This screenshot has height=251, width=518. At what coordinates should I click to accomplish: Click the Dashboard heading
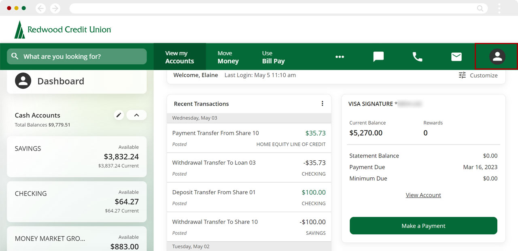61,81
